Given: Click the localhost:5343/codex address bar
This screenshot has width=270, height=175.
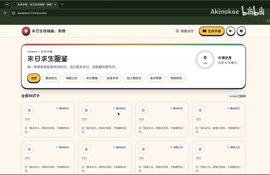Looking at the screenshot, I should point(110,13).
